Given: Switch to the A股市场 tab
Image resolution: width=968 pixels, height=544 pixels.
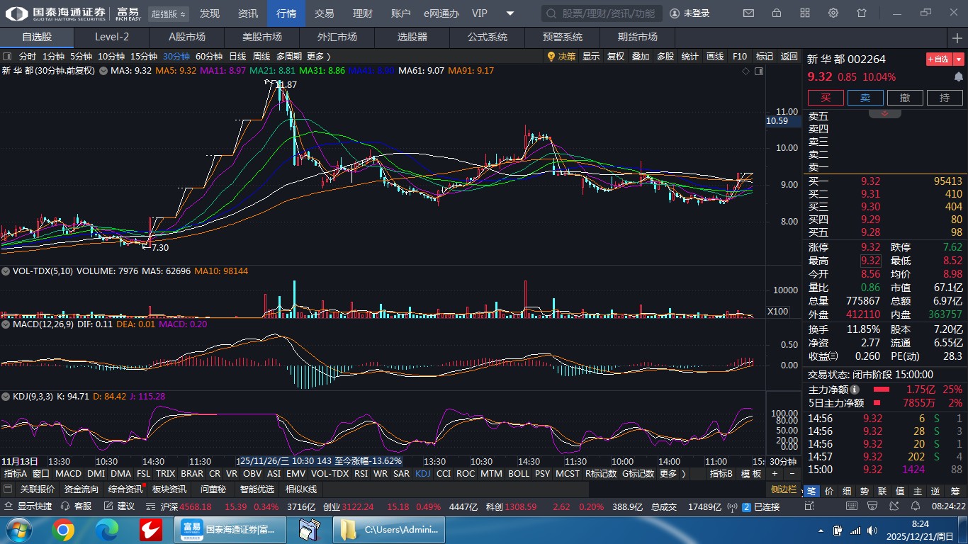Looking at the screenshot, I should (187, 37).
